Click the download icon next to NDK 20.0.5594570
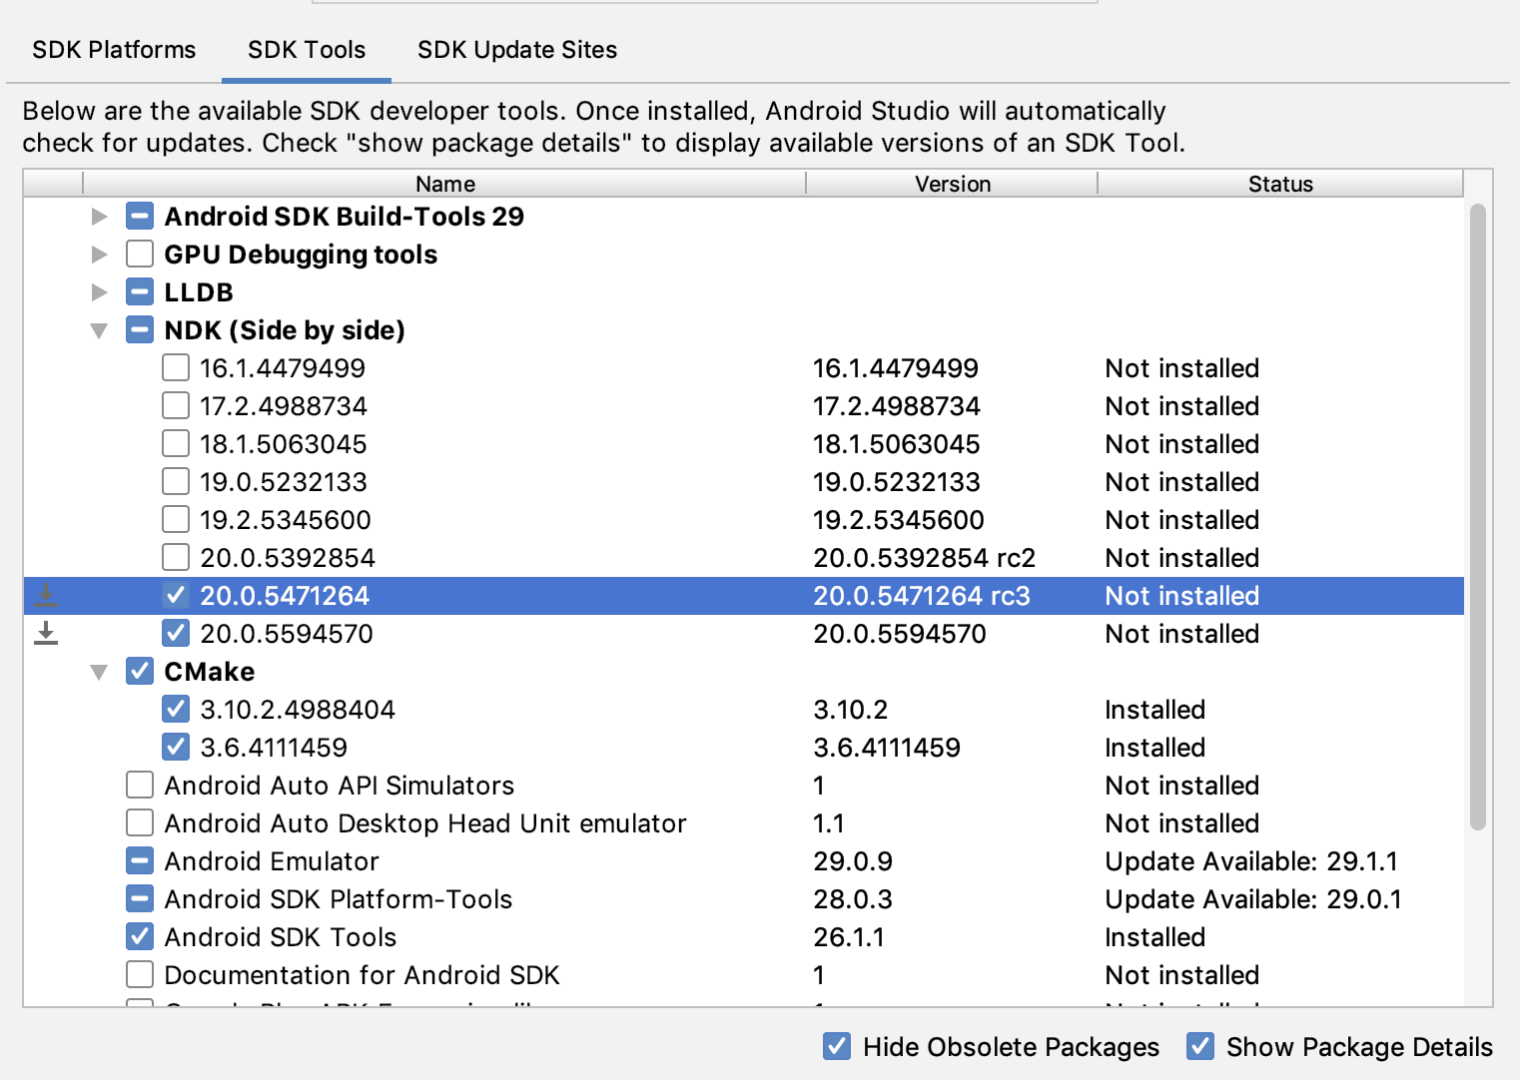Viewport: 1520px width, 1080px height. (45, 633)
